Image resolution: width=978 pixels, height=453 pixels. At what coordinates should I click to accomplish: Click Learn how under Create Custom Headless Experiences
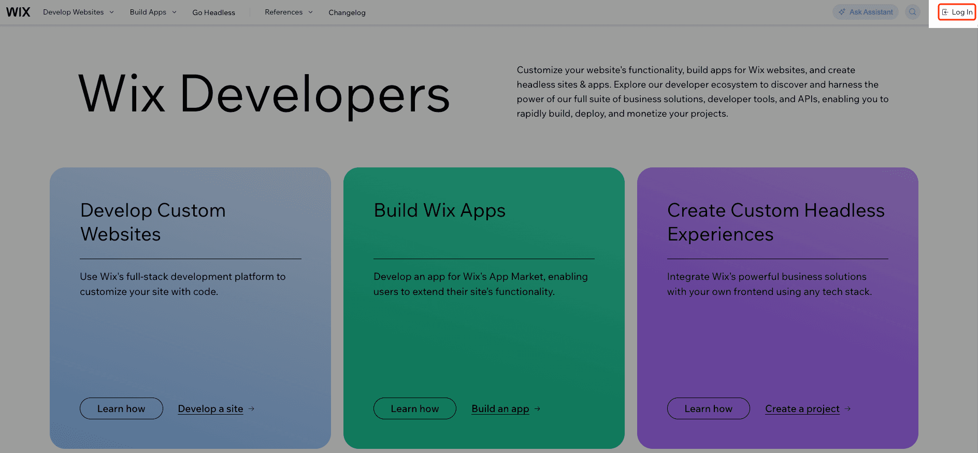709,408
